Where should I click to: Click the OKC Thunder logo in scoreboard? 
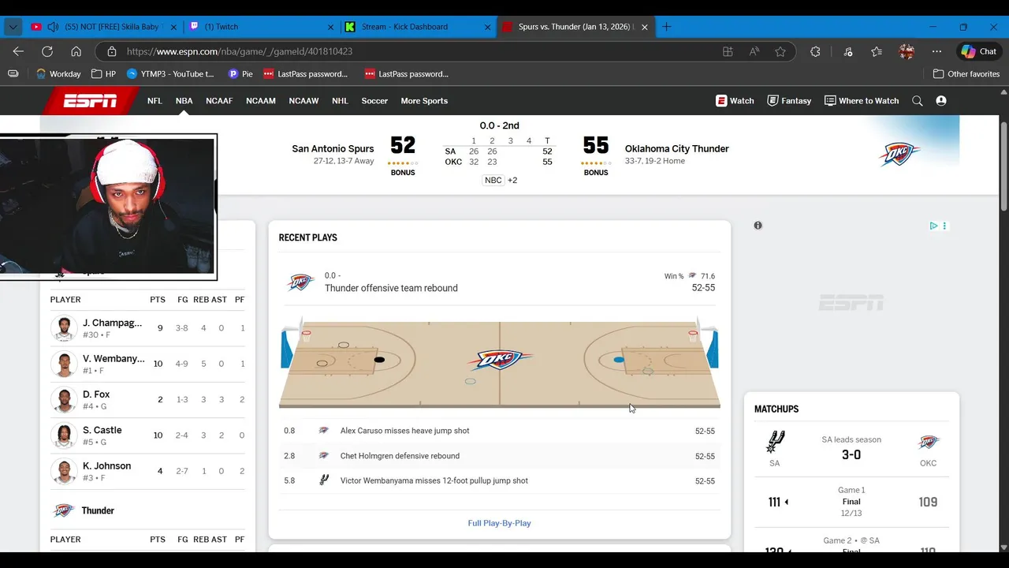[899, 154]
